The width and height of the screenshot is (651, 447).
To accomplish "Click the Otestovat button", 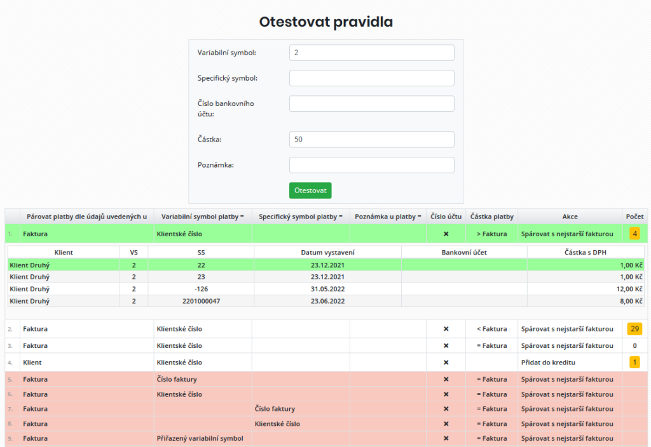I will [x=310, y=190].
